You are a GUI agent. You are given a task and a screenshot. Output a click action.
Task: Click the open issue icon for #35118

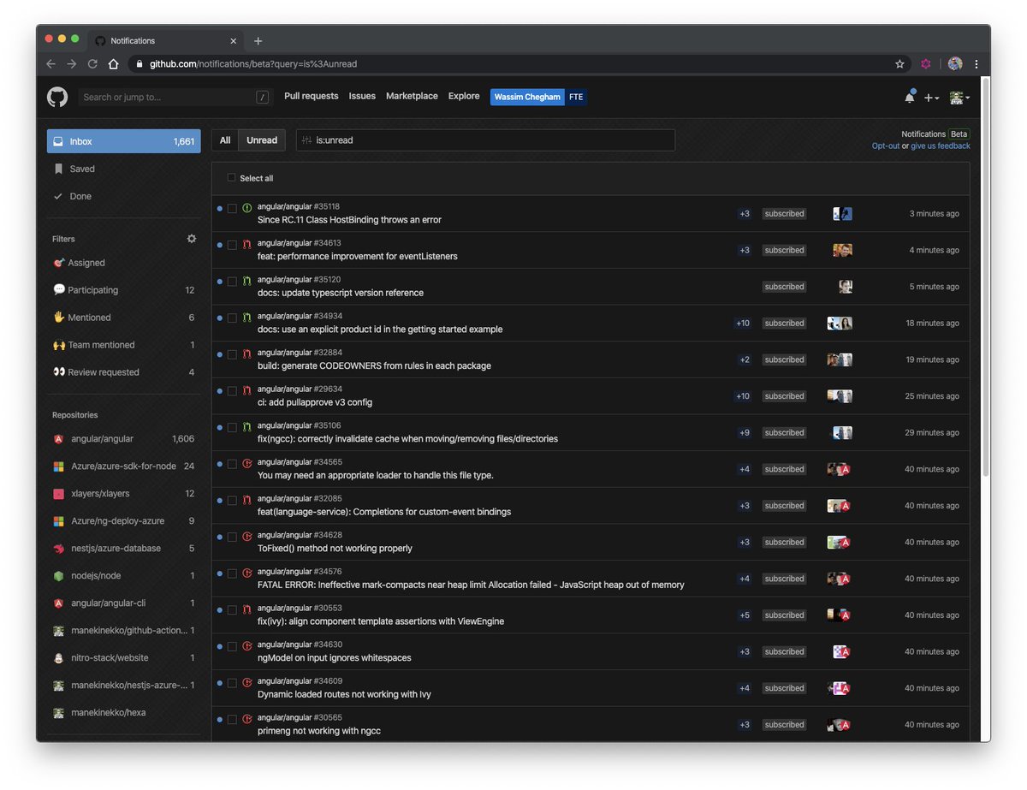(246, 208)
